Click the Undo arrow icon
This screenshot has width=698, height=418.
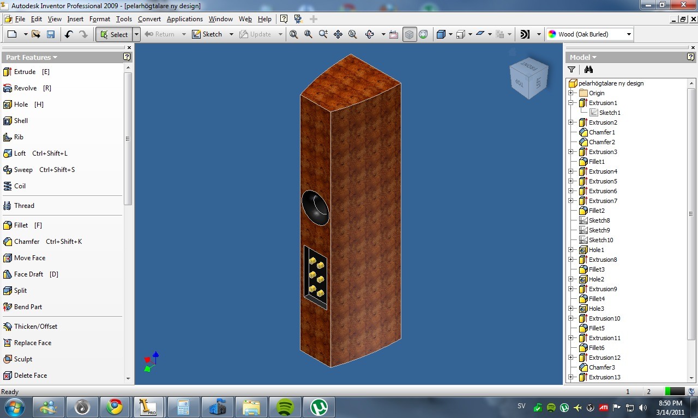[x=69, y=34]
